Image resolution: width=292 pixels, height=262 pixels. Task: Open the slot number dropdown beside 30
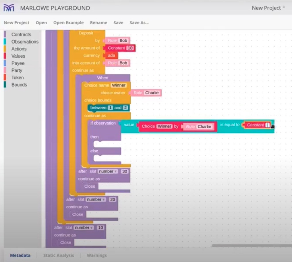click(x=108, y=171)
